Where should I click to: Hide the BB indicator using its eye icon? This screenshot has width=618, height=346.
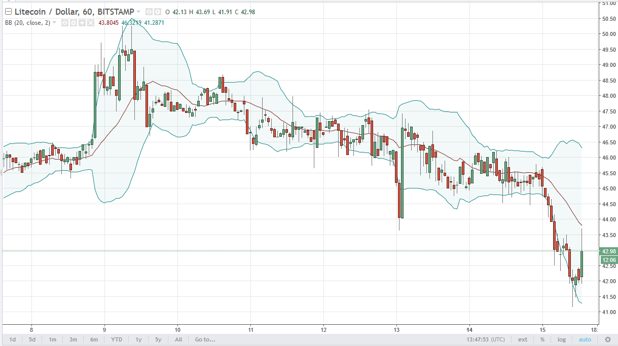pyautogui.click(x=64, y=23)
